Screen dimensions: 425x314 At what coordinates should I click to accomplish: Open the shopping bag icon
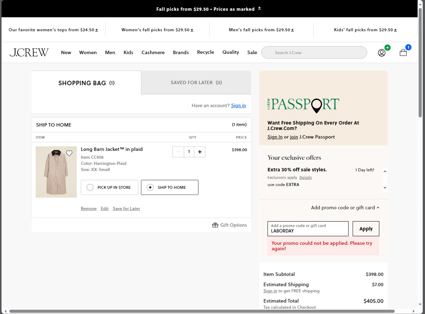(403, 52)
